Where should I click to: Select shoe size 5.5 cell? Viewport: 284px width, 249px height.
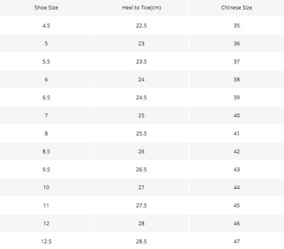pyautogui.click(x=46, y=62)
